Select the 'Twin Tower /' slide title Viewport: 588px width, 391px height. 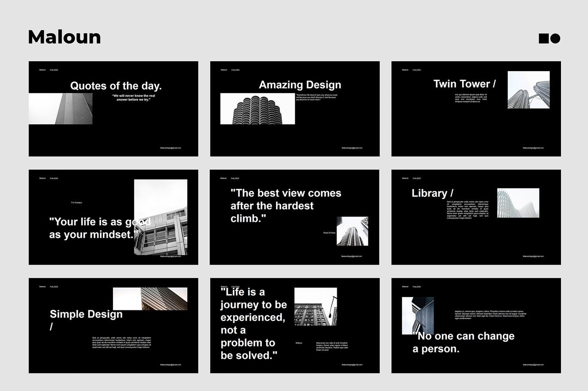(464, 84)
